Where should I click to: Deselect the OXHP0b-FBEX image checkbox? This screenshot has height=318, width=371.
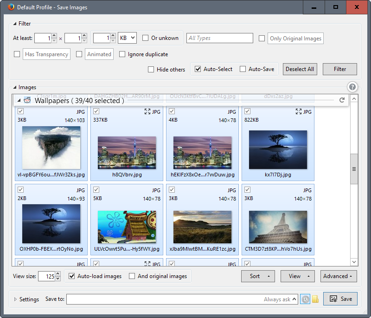click(20, 190)
